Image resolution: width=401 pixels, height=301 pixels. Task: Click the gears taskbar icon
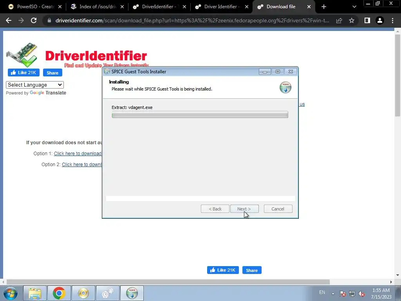[x=108, y=293]
